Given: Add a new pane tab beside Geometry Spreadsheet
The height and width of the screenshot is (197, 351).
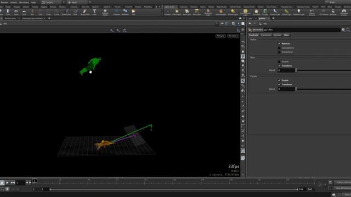Looking at the screenshot, I should click(x=49, y=18).
